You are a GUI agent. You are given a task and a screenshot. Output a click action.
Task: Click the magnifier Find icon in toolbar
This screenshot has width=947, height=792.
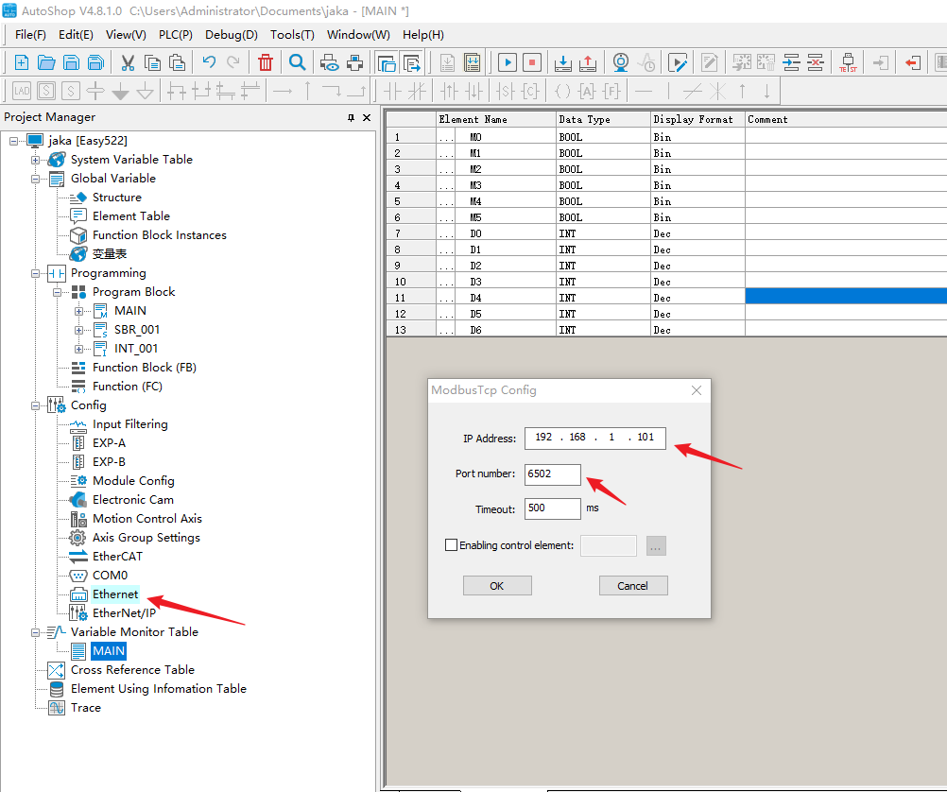click(x=297, y=63)
